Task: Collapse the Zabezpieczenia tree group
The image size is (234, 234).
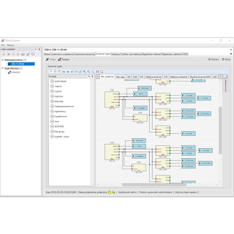Action: (x=3, y=60)
